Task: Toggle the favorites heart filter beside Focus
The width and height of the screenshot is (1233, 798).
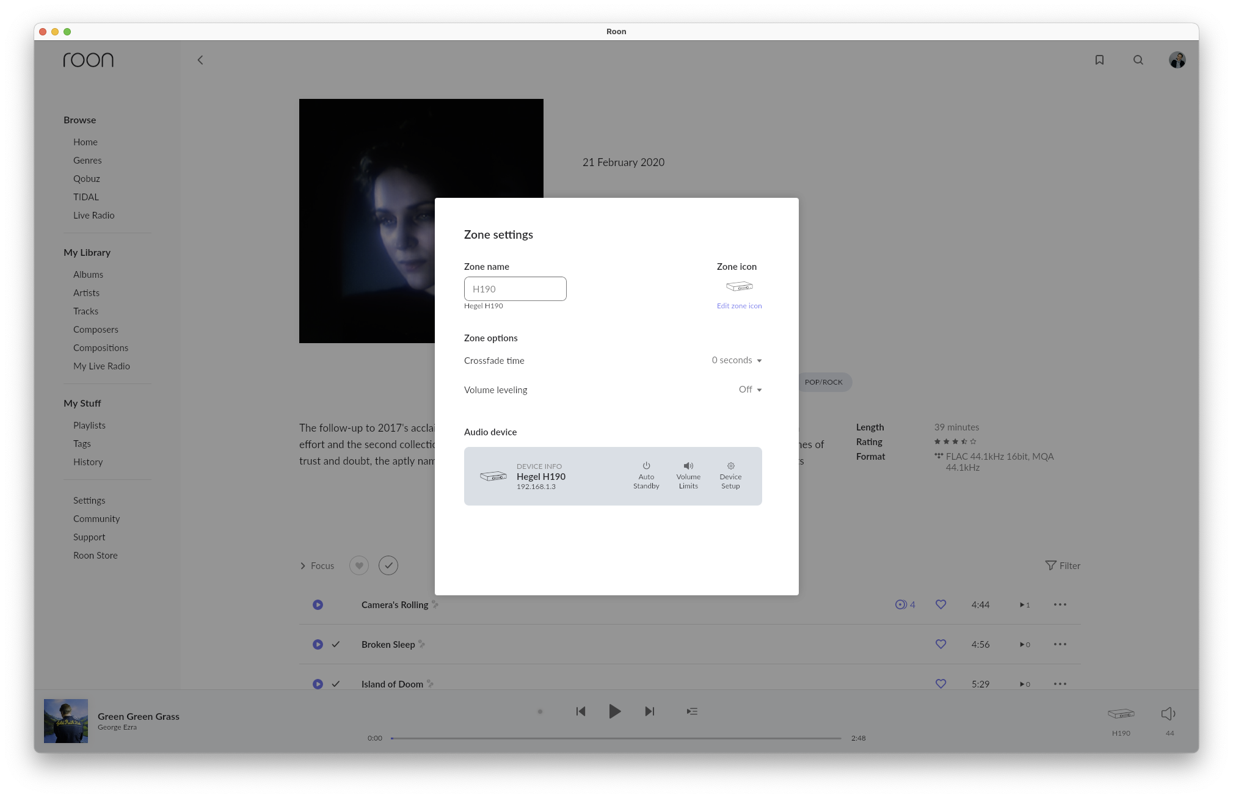Action: tap(359, 565)
